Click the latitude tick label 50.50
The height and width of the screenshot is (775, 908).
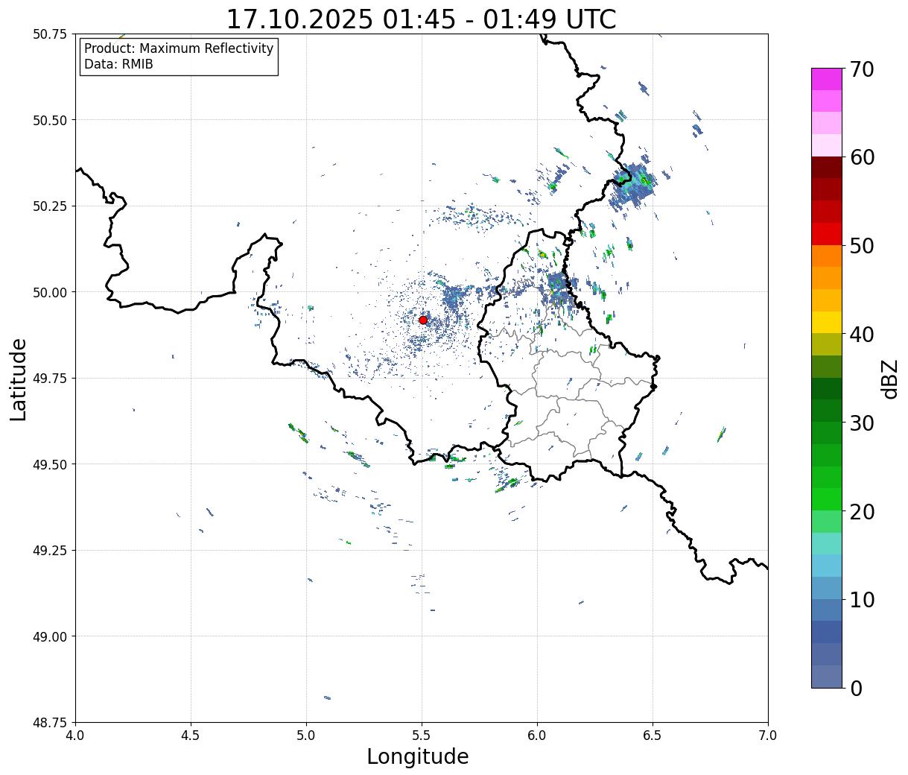[x=50, y=120]
